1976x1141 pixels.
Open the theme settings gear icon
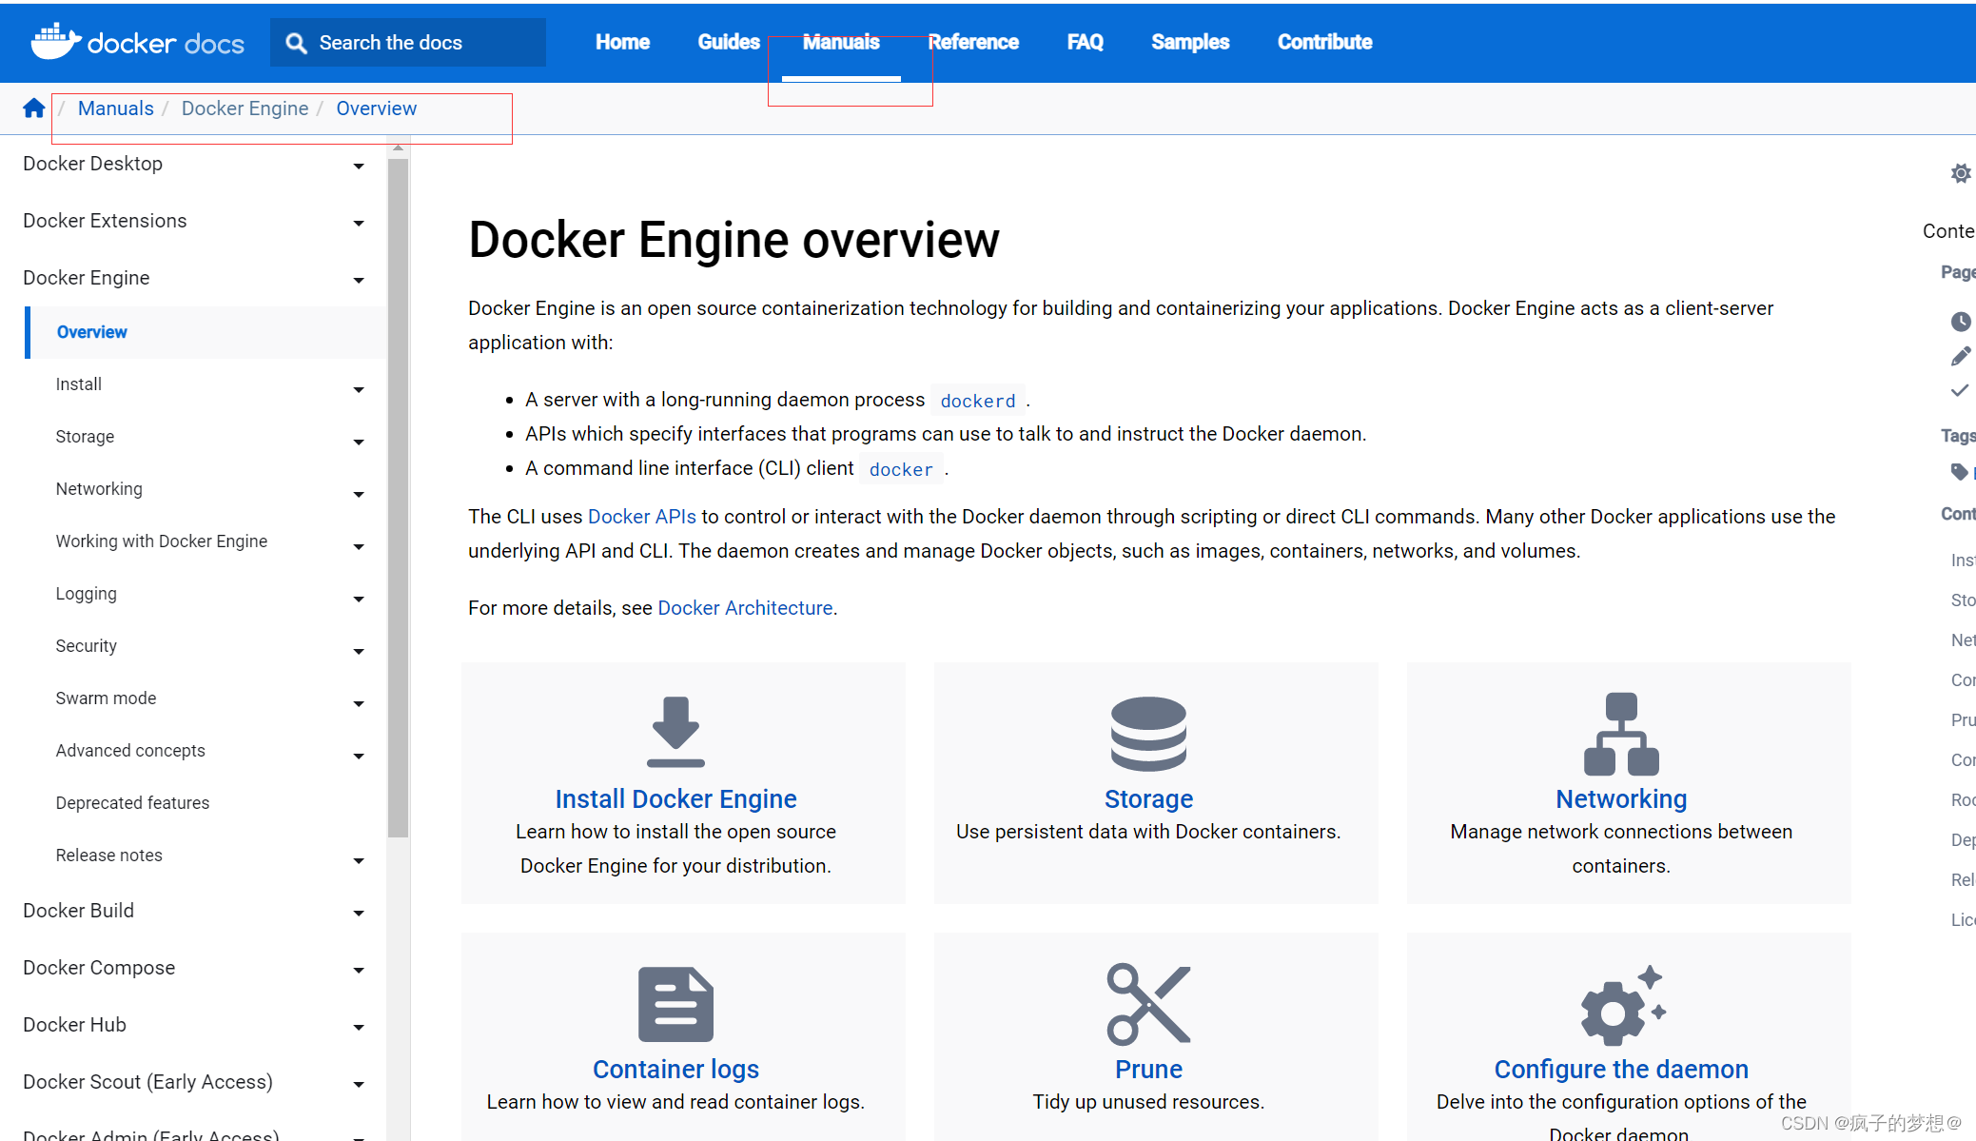coord(1961,173)
